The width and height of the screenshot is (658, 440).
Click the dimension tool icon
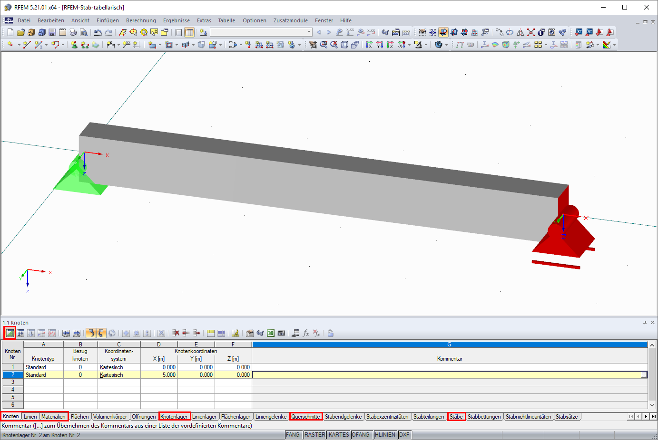pyautogui.click(x=110, y=45)
